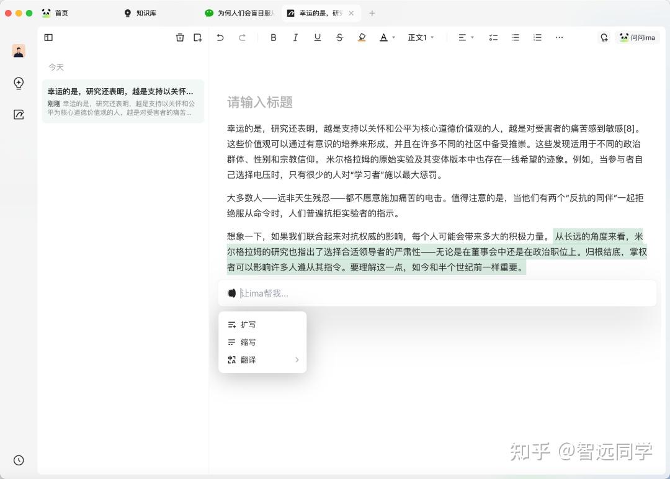
Task: Create a new note with the add-note icon
Action: (x=197, y=37)
